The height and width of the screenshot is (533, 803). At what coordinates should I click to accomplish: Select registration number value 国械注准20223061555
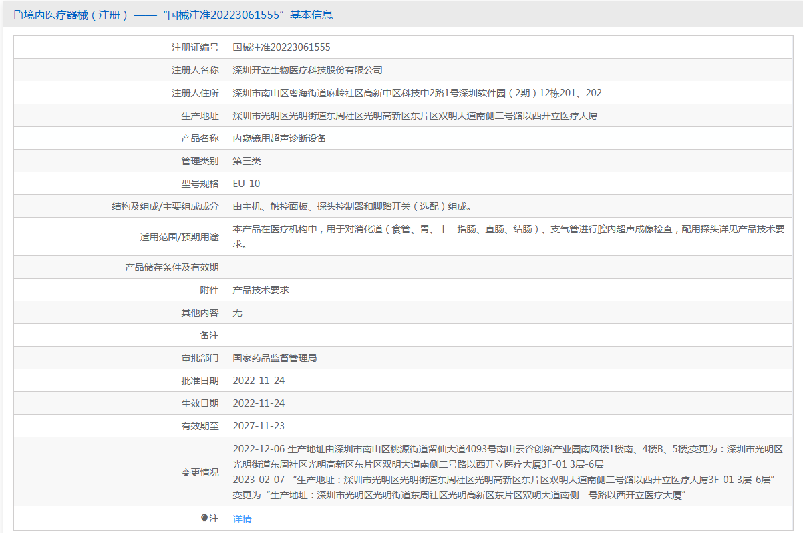coord(281,47)
